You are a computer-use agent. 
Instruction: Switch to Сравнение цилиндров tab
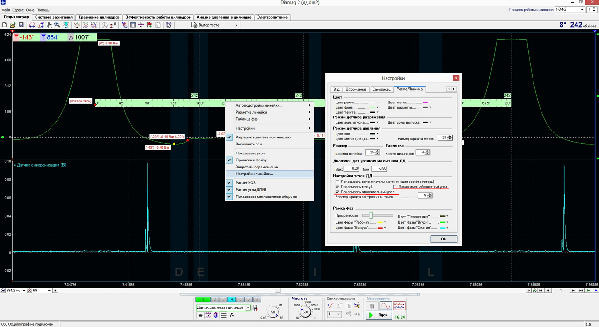pyautogui.click(x=99, y=17)
